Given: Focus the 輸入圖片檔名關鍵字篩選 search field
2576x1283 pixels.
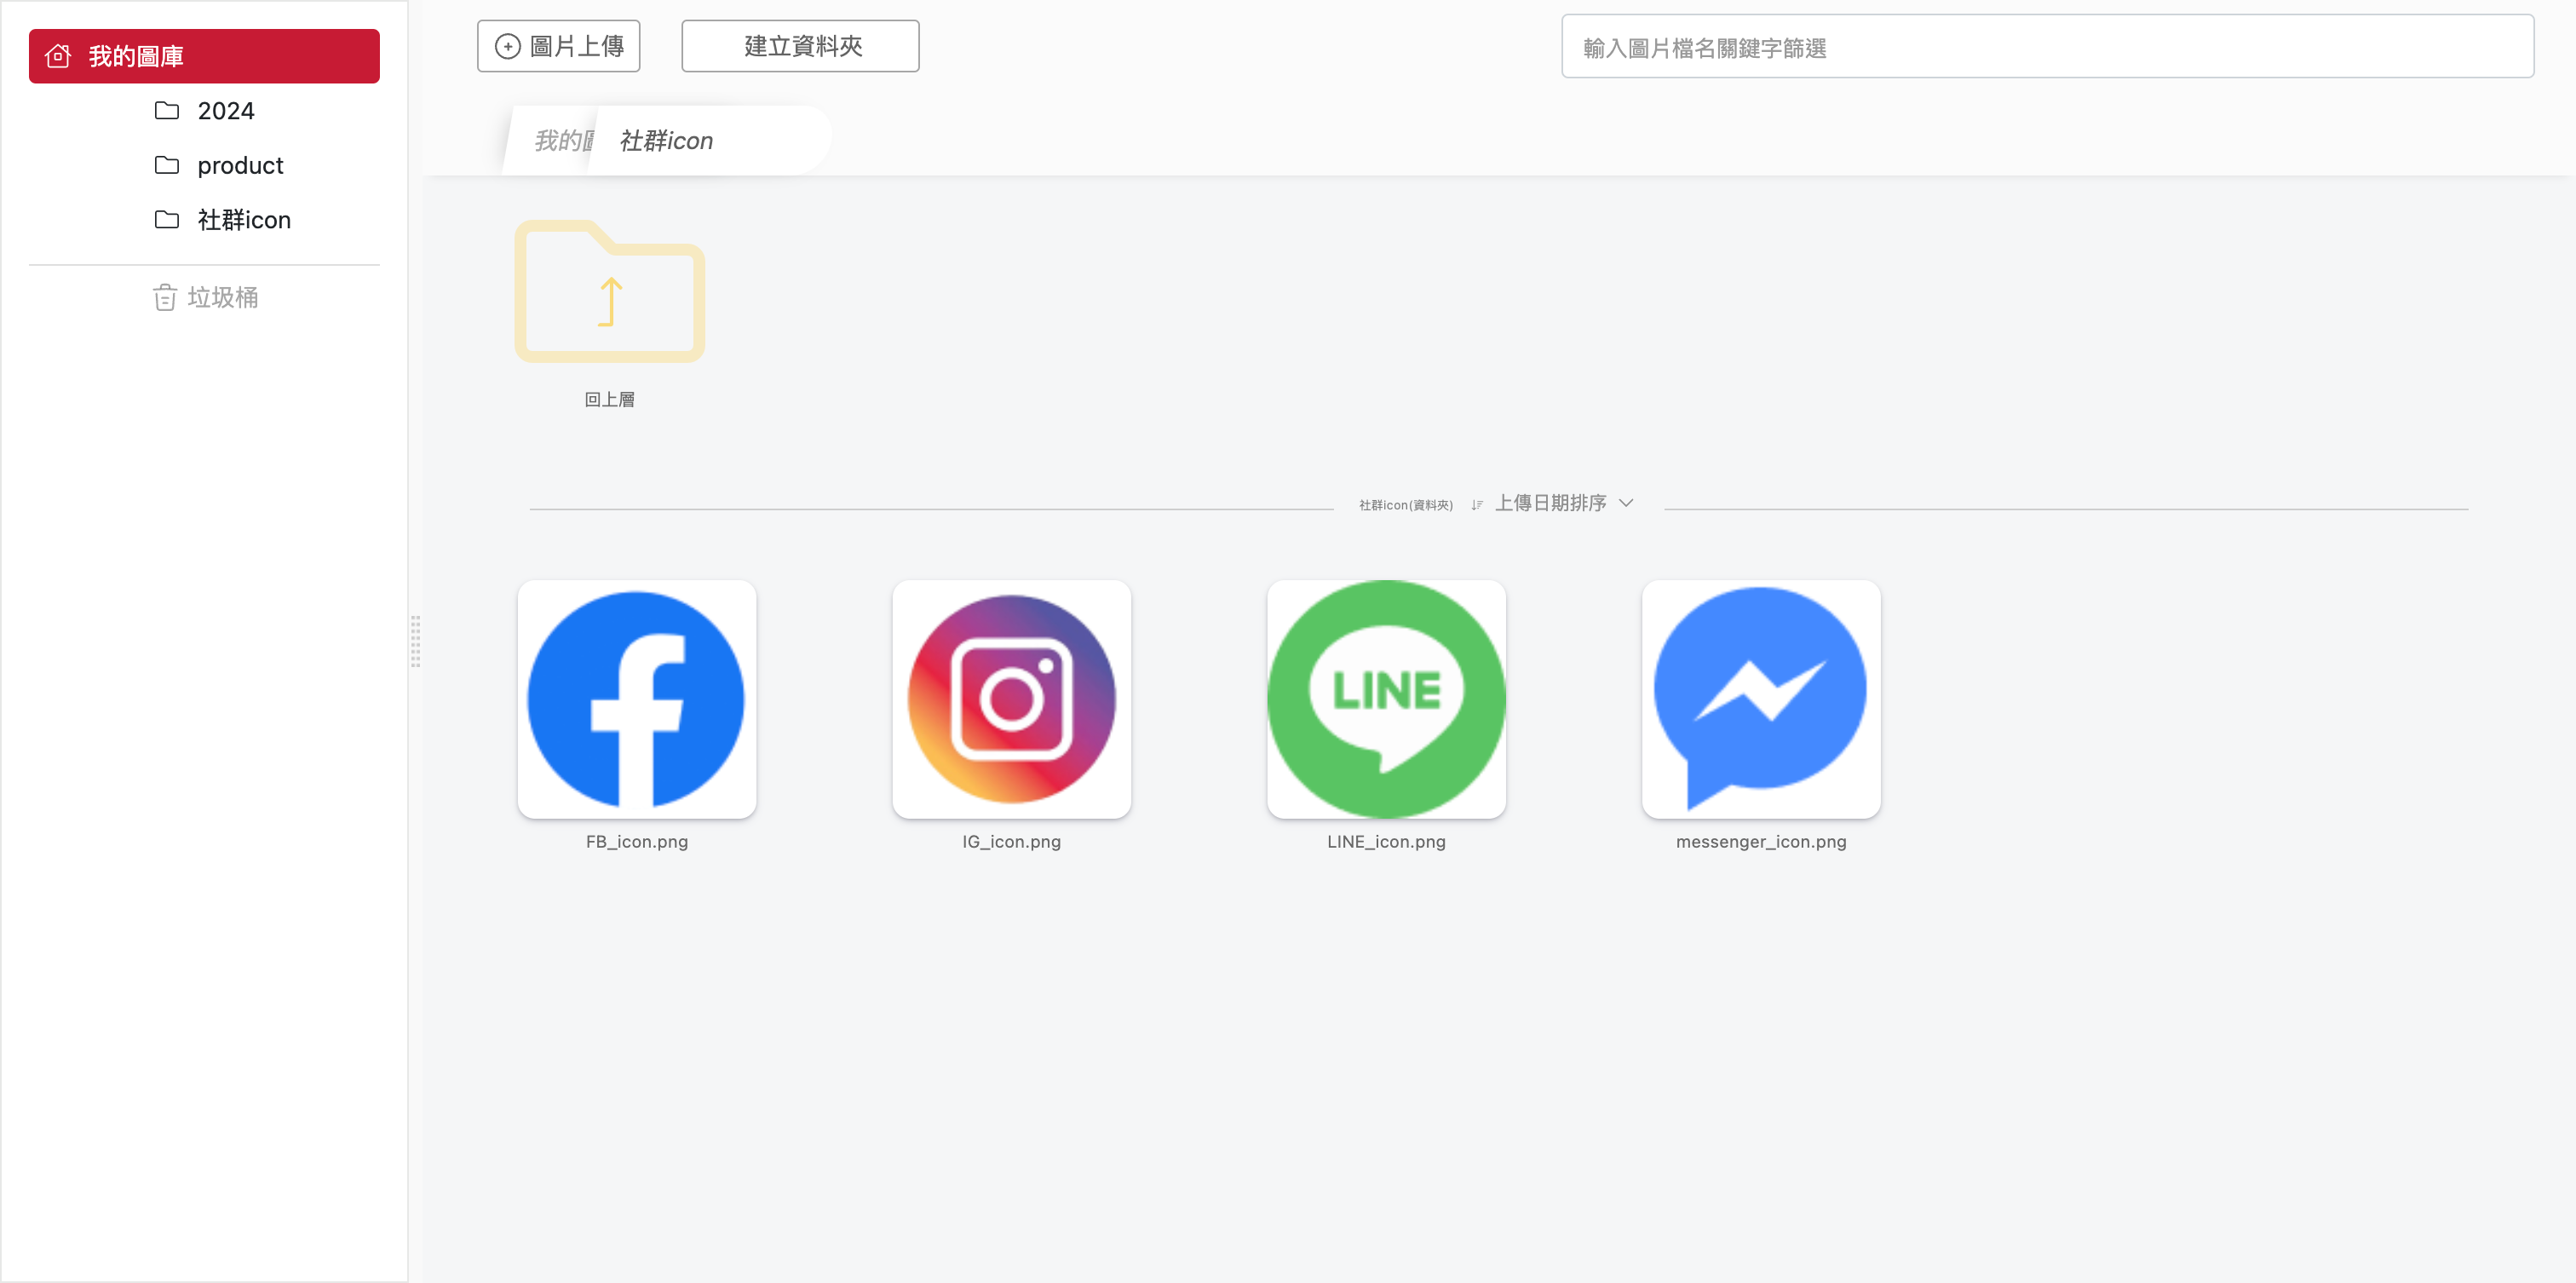Looking at the screenshot, I should coord(2047,47).
